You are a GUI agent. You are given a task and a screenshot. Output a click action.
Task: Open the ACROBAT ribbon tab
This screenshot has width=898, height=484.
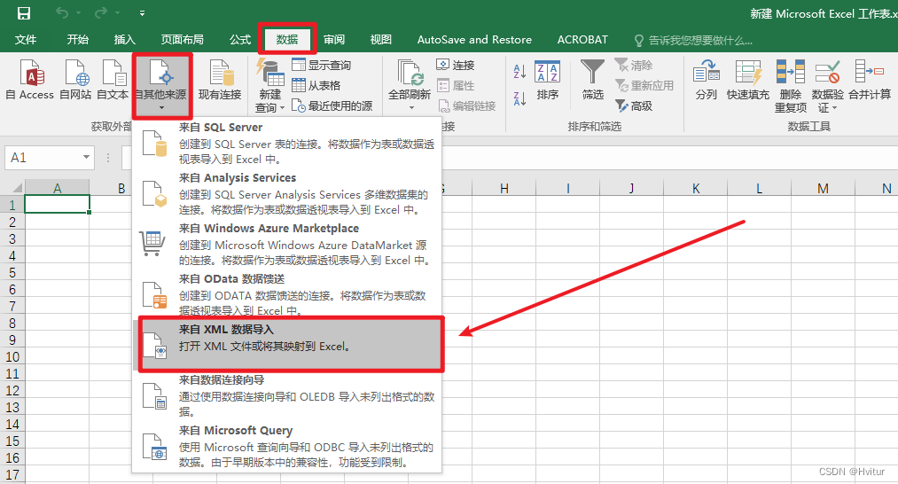(582, 40)
